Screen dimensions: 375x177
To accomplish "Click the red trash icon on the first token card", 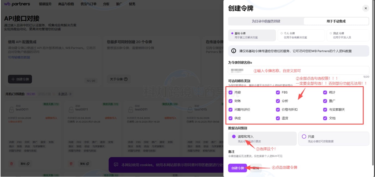I will [11, 164].
